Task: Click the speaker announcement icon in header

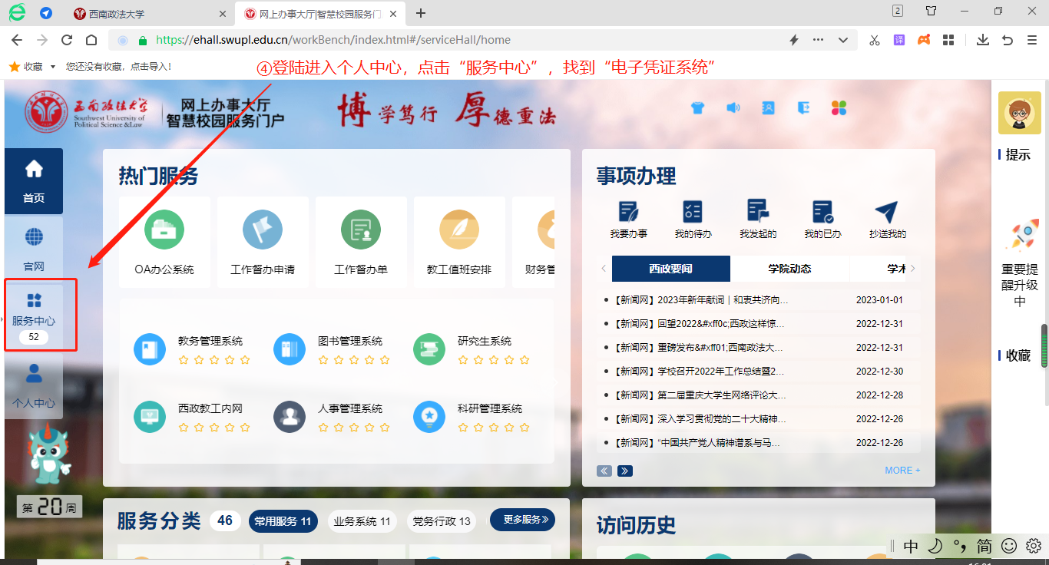Action: click(733, 108)
